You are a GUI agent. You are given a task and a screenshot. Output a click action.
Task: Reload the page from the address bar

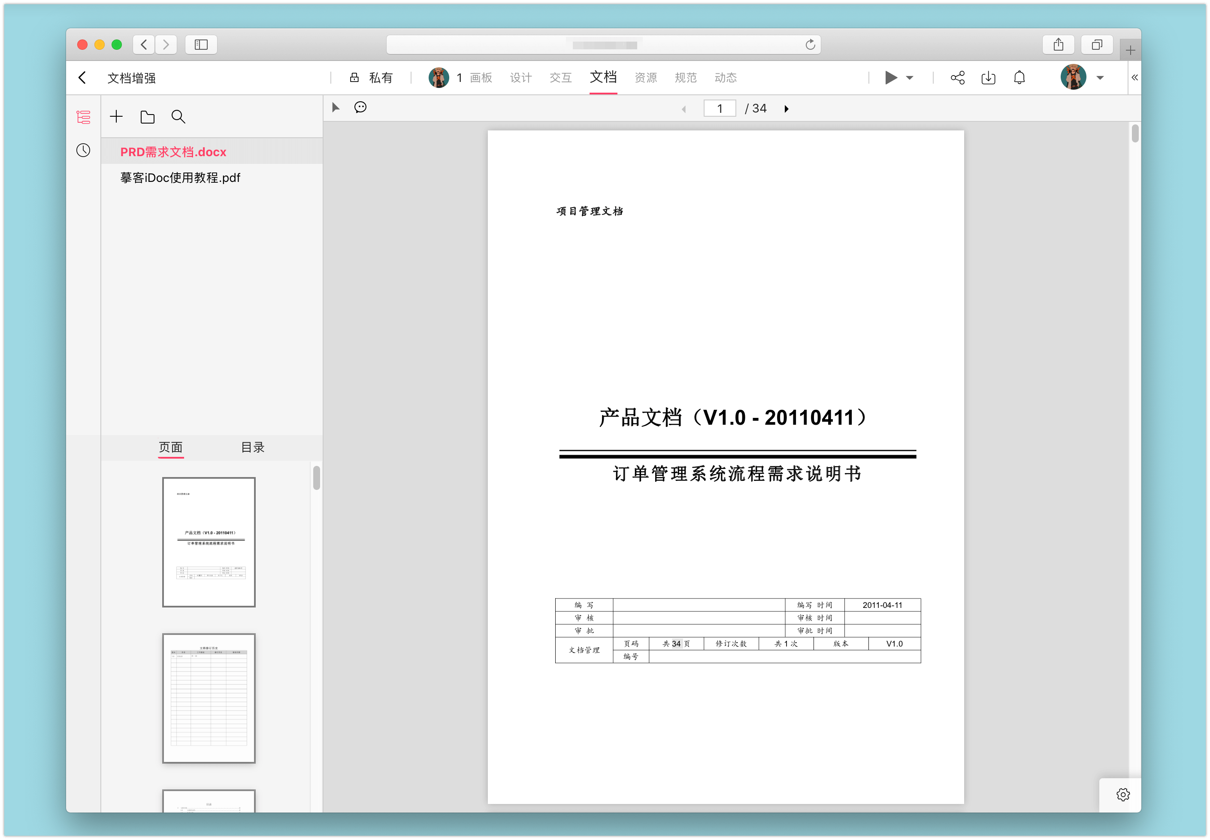(810, 45)
